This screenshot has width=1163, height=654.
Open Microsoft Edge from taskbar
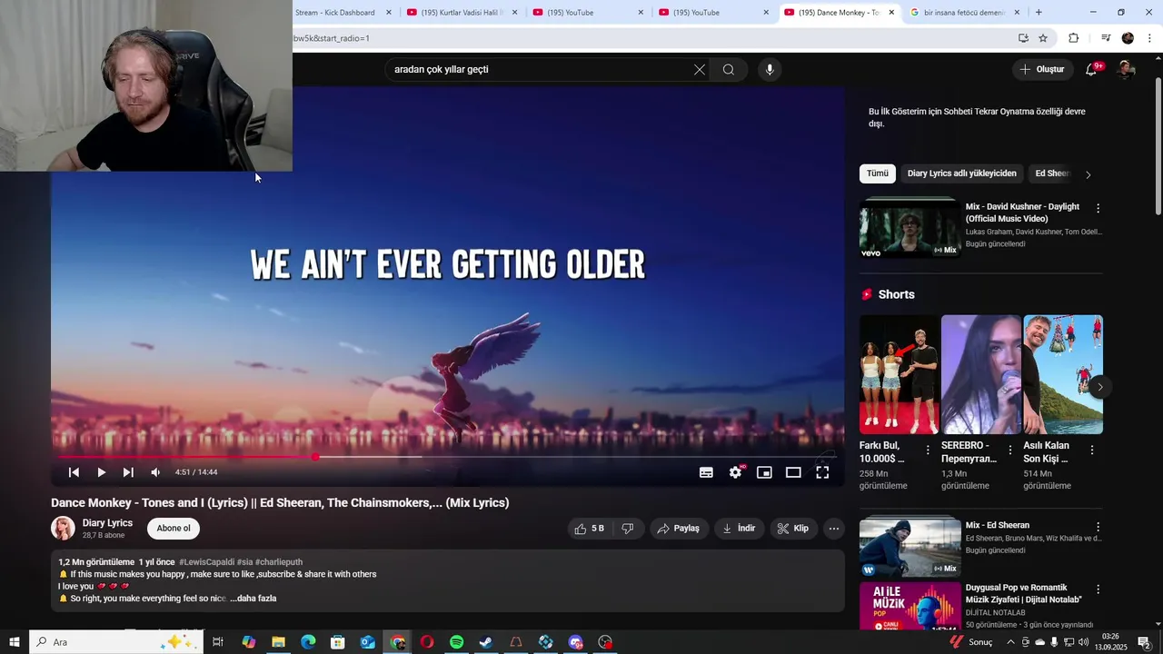coord(308,642)
